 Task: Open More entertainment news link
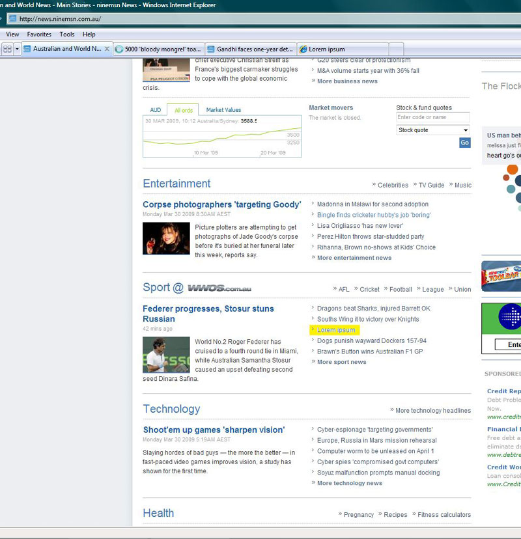[x=354, y=258]
